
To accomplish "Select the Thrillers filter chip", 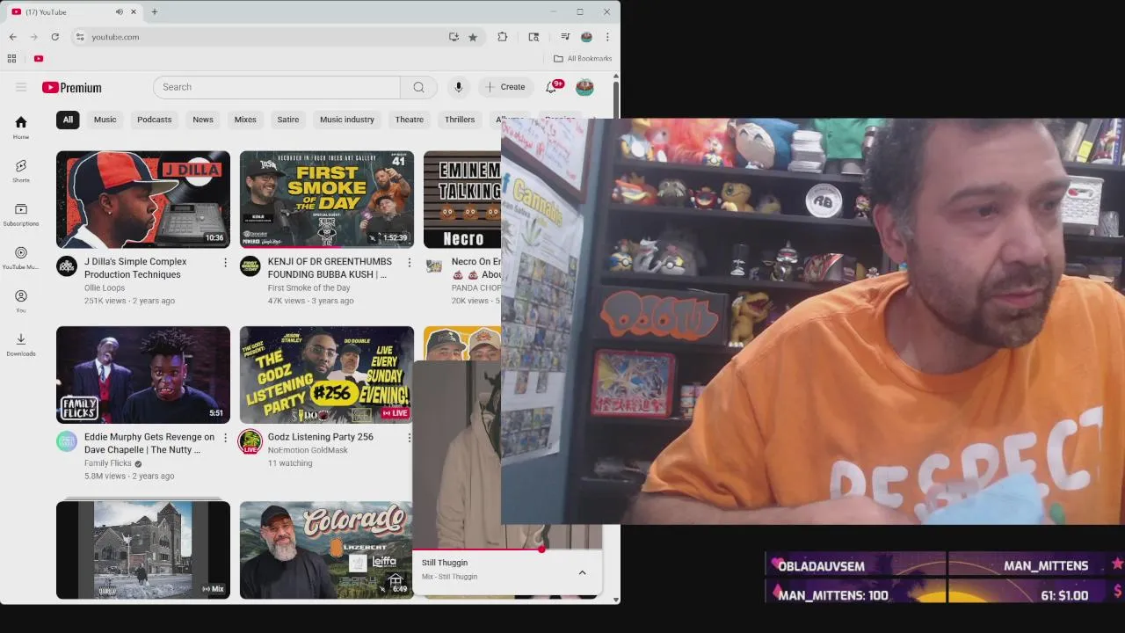I will pos(460,120).
